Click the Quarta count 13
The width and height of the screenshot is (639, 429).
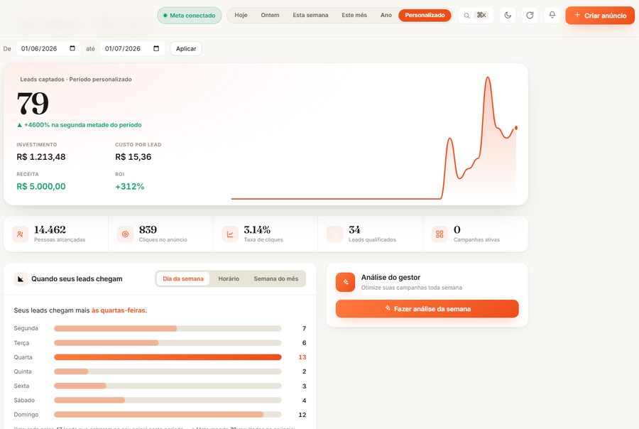click(302, 357)
